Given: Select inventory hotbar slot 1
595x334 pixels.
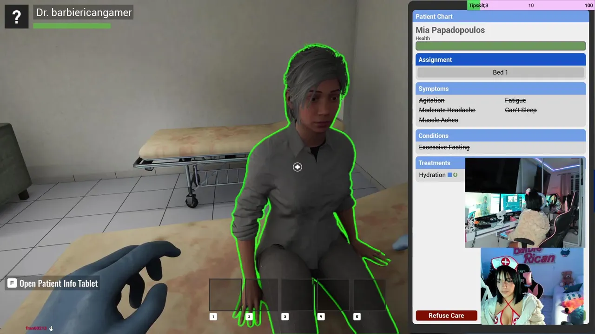Looking at the screenshot, I should pos(225,295).
